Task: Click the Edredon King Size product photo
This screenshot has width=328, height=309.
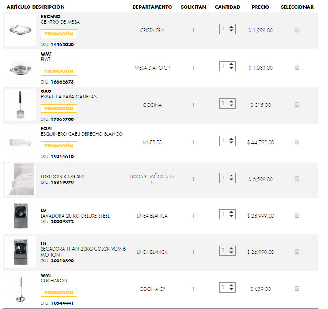Action: [20, 179]
